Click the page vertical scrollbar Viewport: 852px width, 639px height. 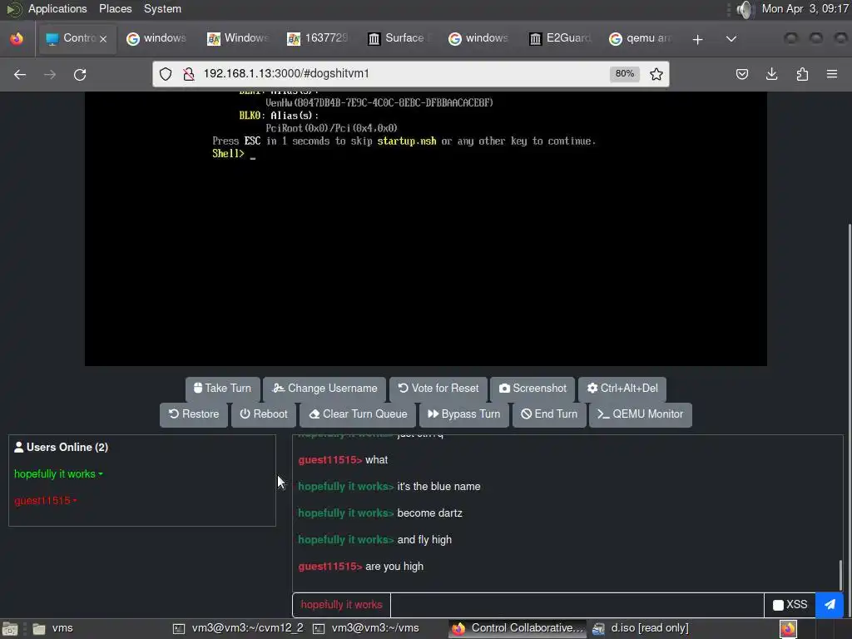(x=849, y=419)
